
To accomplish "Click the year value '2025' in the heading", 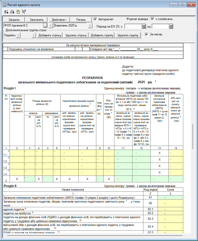I will (x=141, y=82).
